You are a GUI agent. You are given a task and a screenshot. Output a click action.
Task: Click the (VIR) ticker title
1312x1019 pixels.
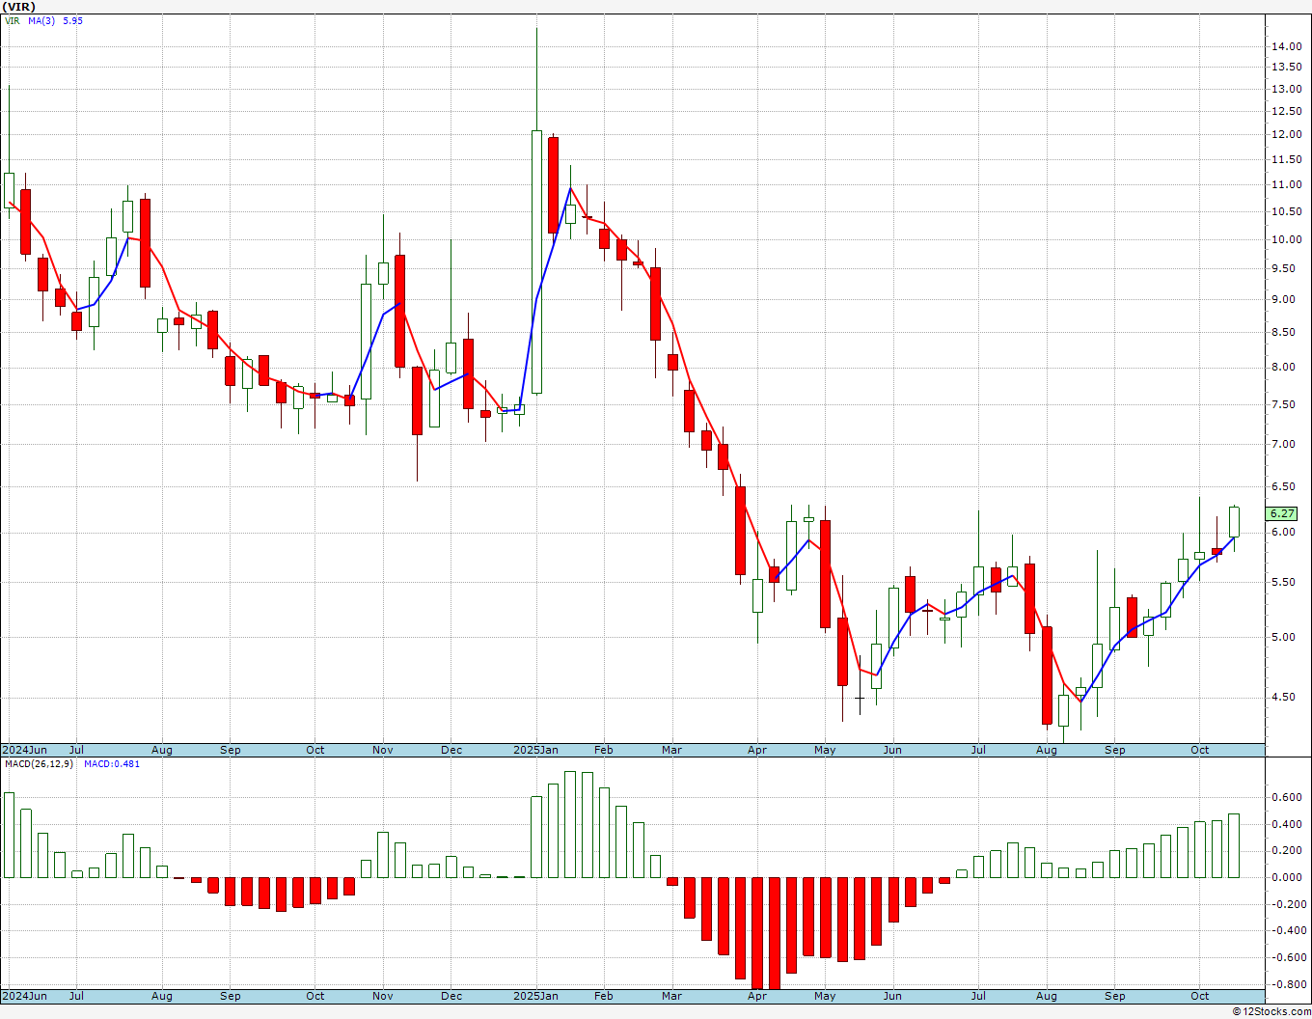point(20,7)
